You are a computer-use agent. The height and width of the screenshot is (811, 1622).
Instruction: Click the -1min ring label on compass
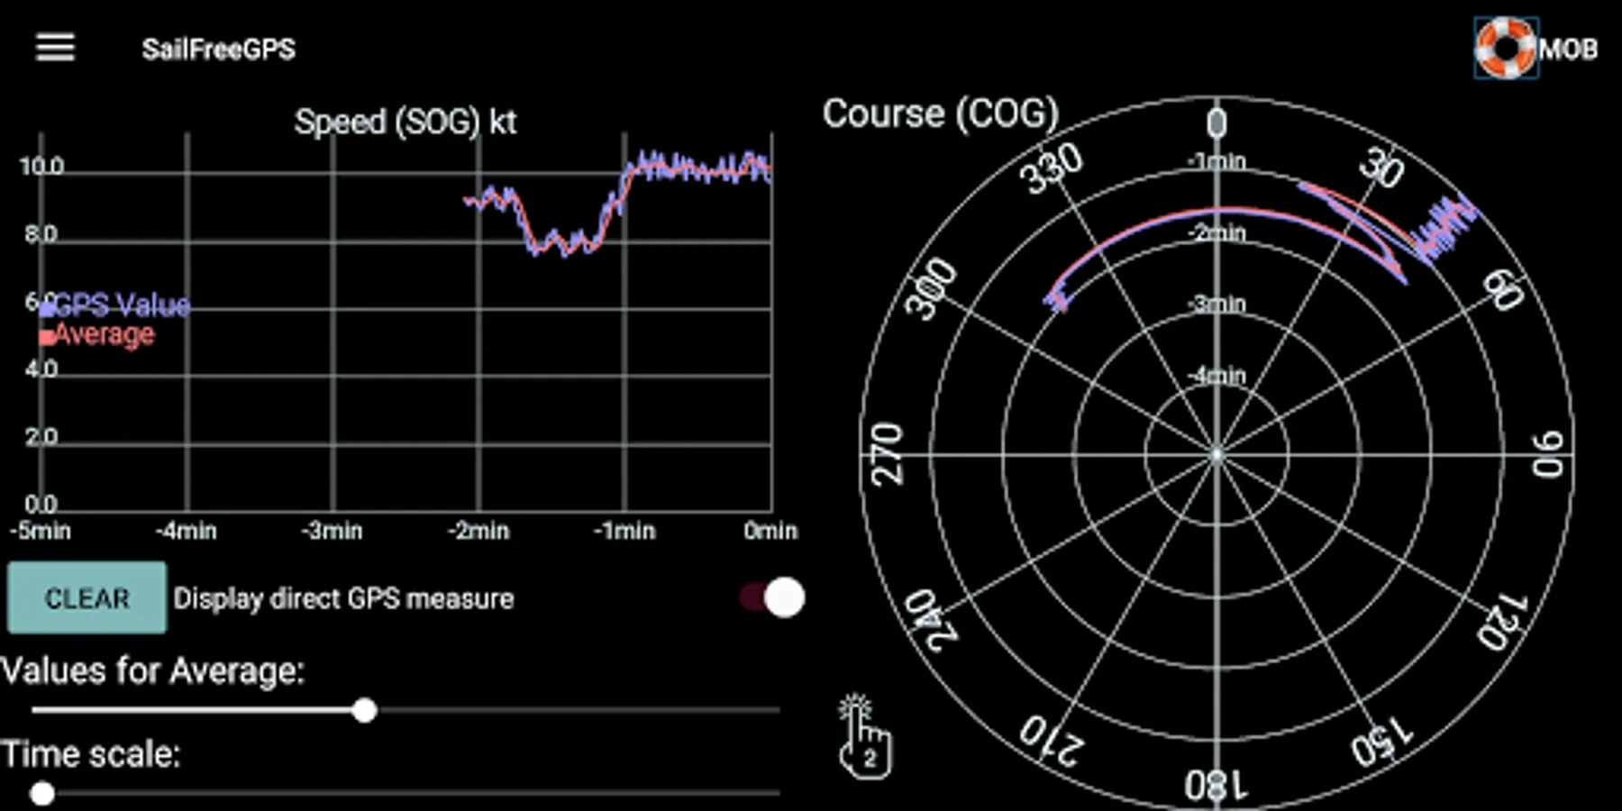coord(1217,161)
